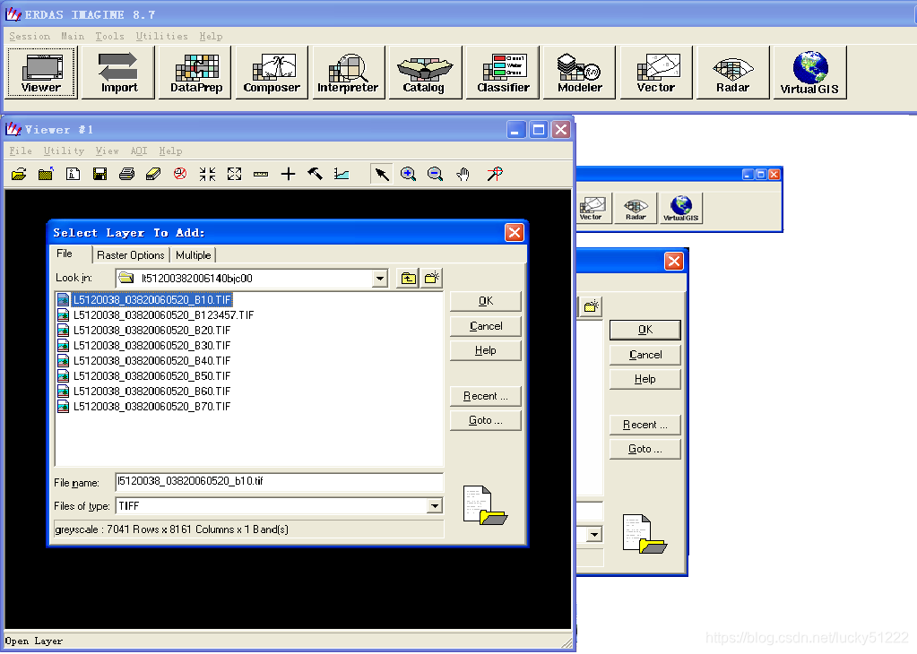Viewport: 917px width, 654px height.
Task: Click the inquire cursor crosshair icon
Action: point(288,174)
